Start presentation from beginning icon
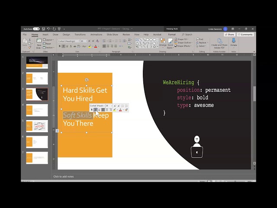 pos(59,29)
